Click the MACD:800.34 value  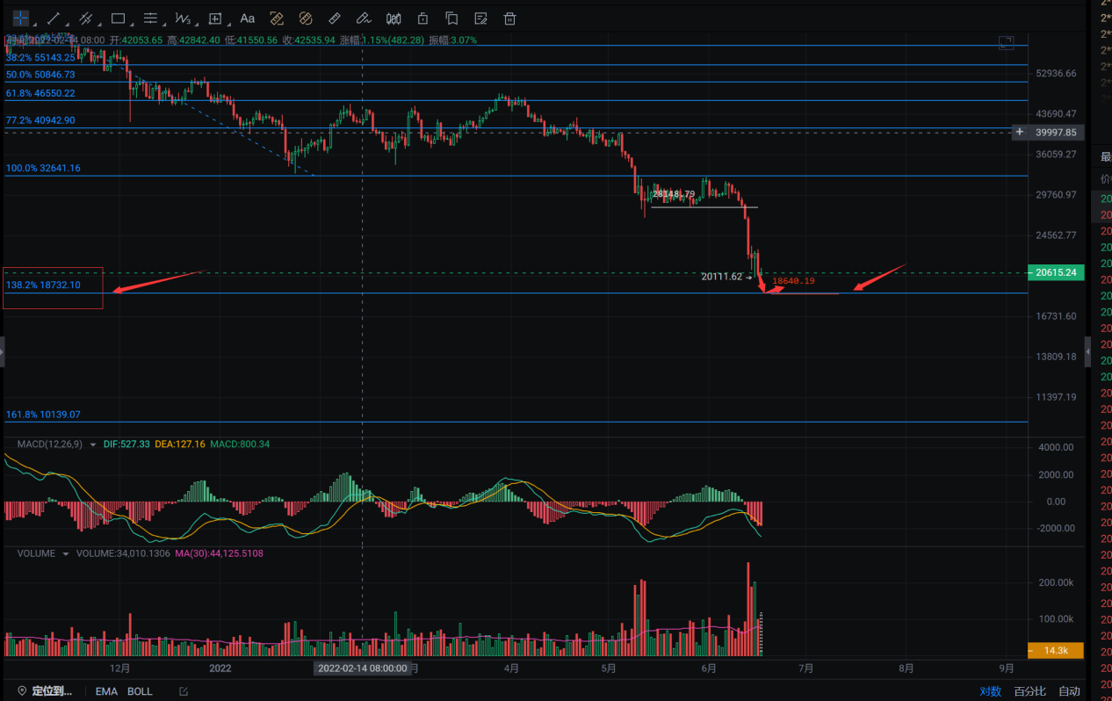239,444
